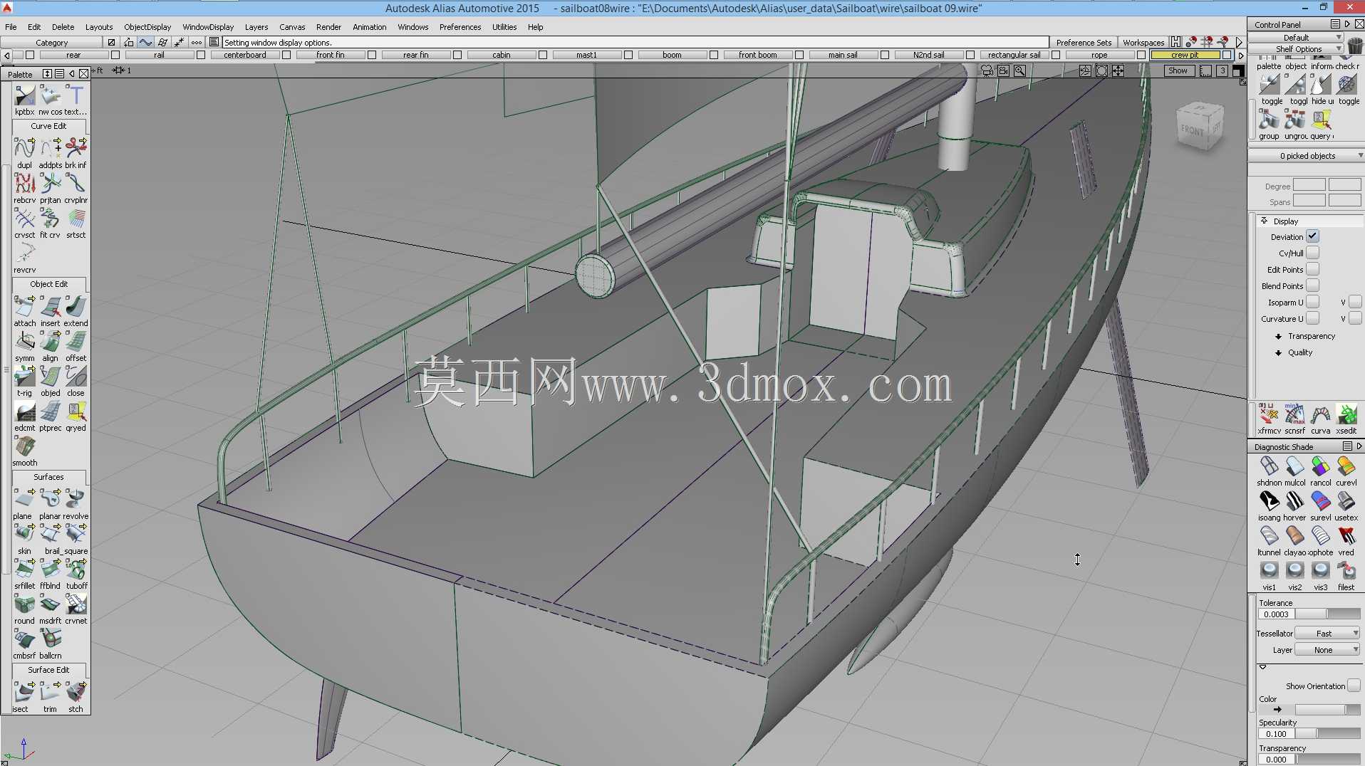Click the Color slider bar

coord(1328,710)
